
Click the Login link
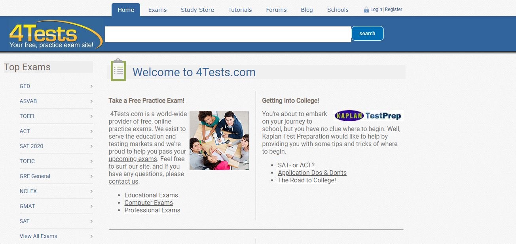click(x=376, y=9)
